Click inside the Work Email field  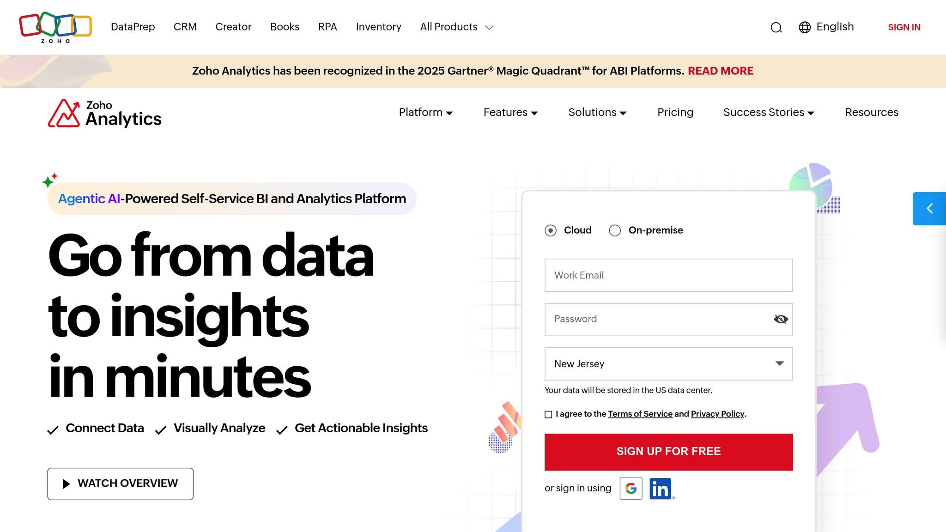pyautogui.click(x=668, y=275)
